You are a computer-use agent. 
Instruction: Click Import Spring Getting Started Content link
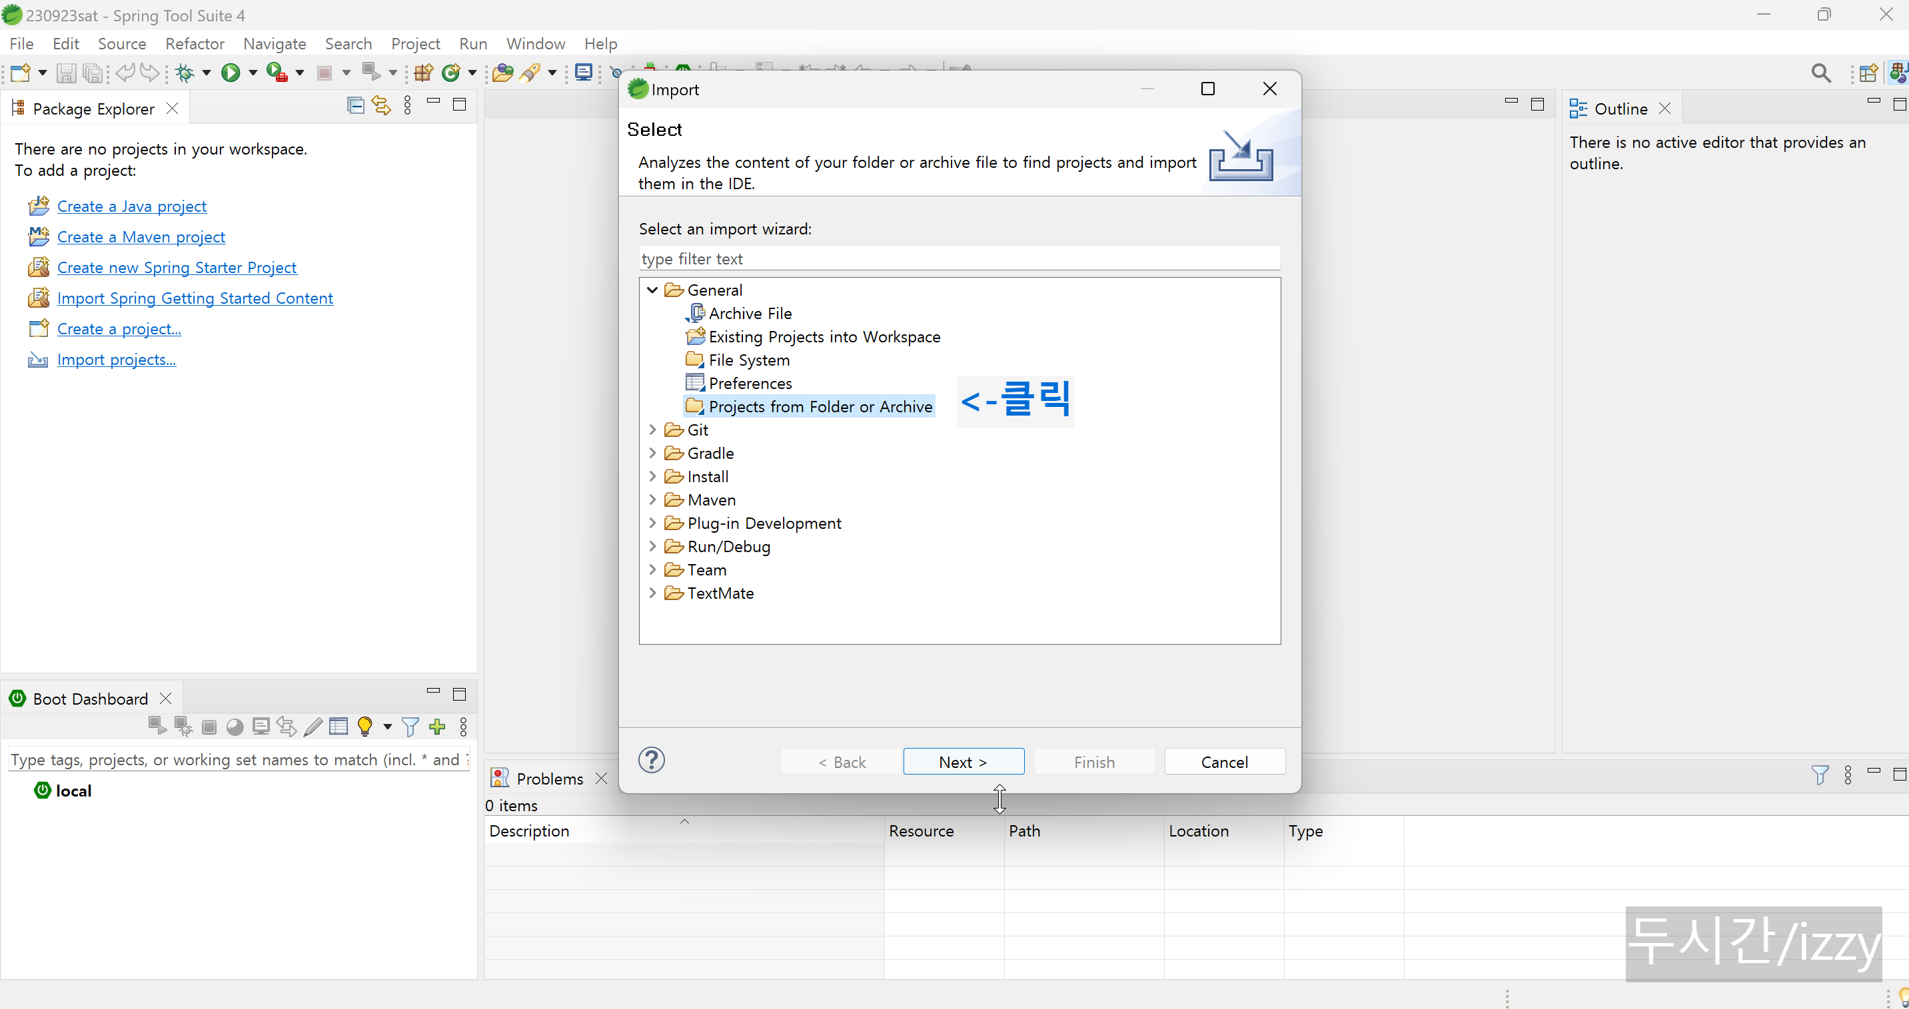[x=195, y=298]
